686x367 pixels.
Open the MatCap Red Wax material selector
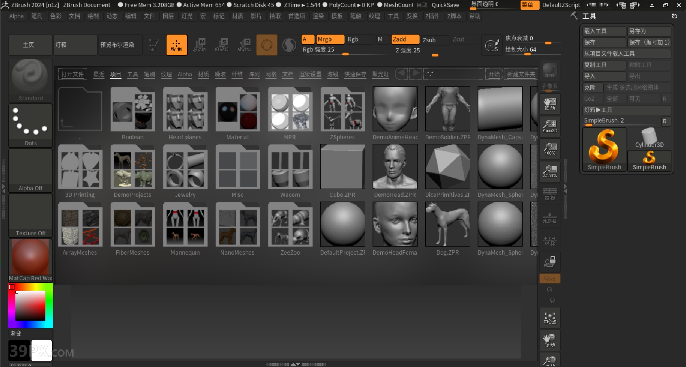(30, 261)
